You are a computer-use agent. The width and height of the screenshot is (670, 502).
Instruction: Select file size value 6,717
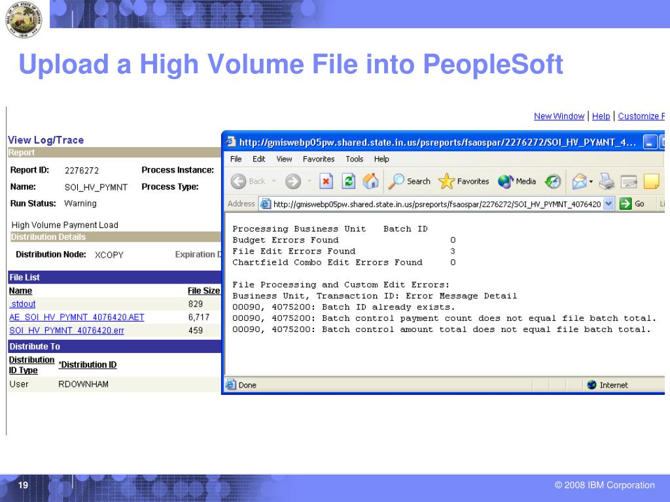tap(199, 317)
